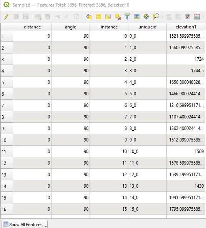Viewport: 206px width, 228px height.
Task: Select row 14 via its row header
Action: pyautogui.click(x=7, y=186)
